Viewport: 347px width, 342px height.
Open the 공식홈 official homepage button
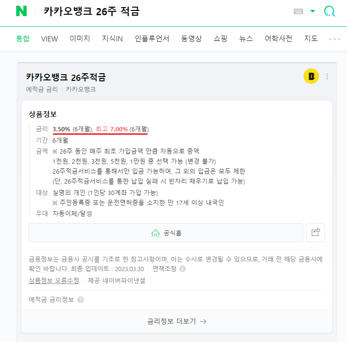tap(166, 233)
